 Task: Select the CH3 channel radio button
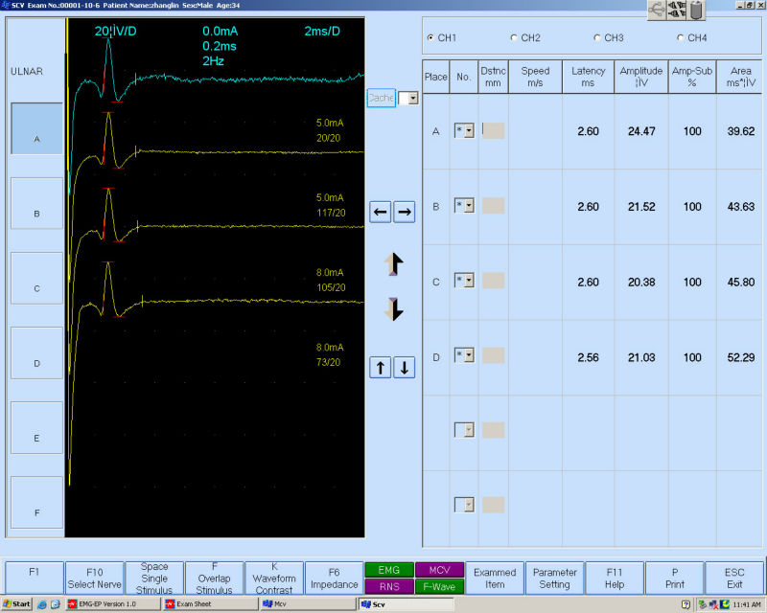[596, 37]
